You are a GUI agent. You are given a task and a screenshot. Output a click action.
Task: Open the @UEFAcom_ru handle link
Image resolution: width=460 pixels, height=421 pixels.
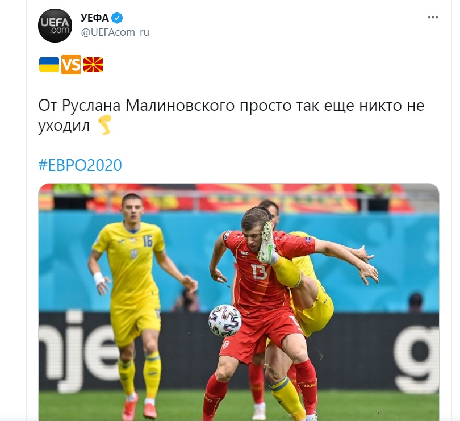click(x=115, y=32)
